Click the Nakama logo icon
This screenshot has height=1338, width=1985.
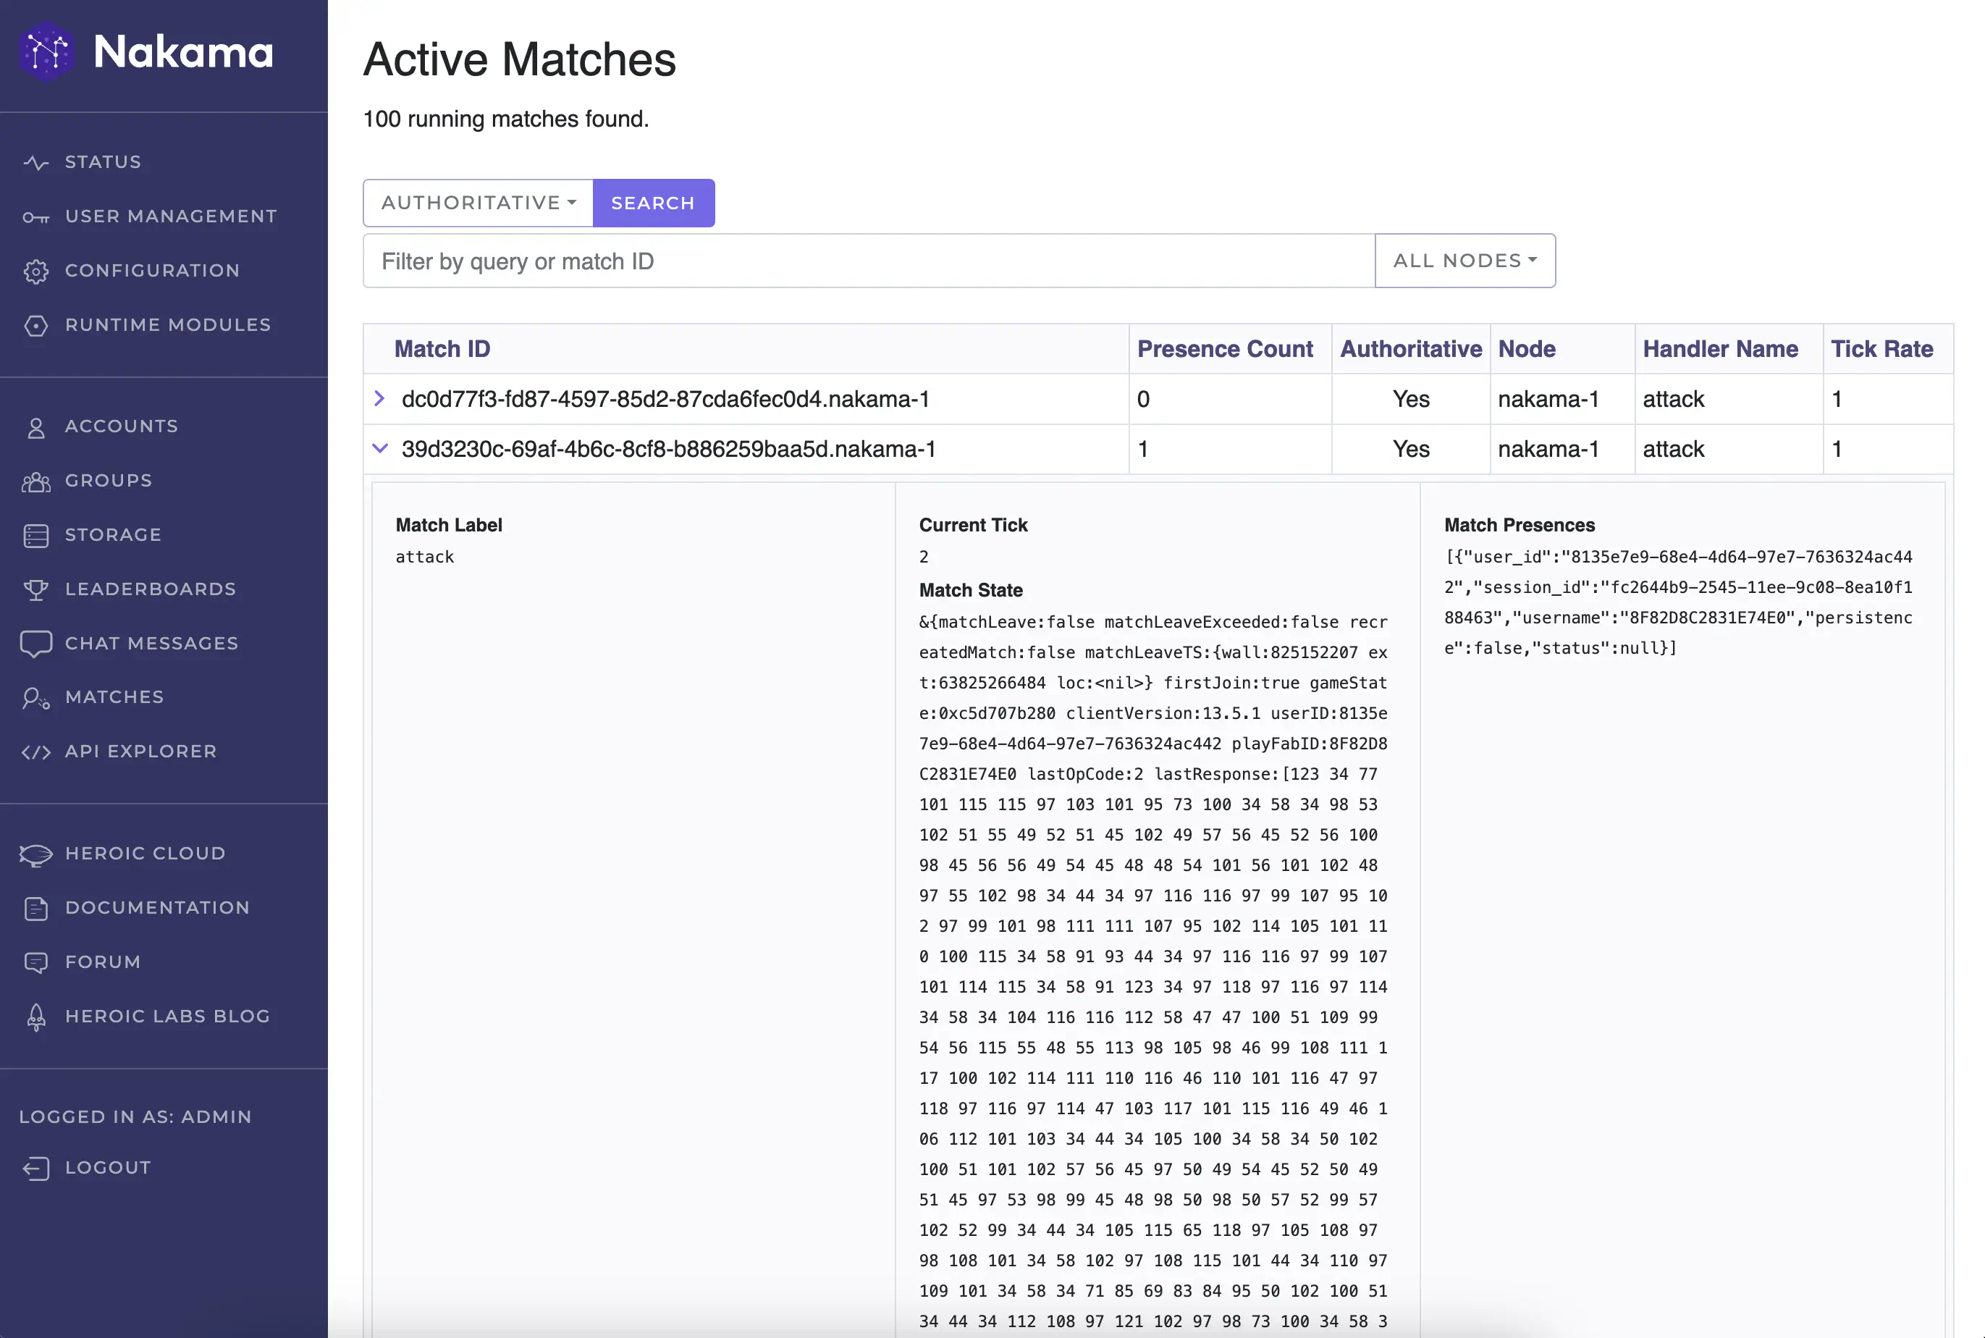[47, 51]
